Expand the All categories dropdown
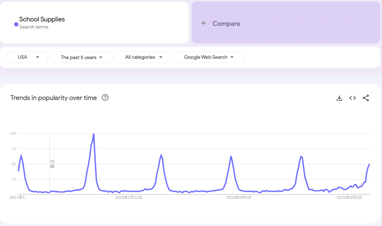Screen dimensions: 382x226 click(143, 57)
